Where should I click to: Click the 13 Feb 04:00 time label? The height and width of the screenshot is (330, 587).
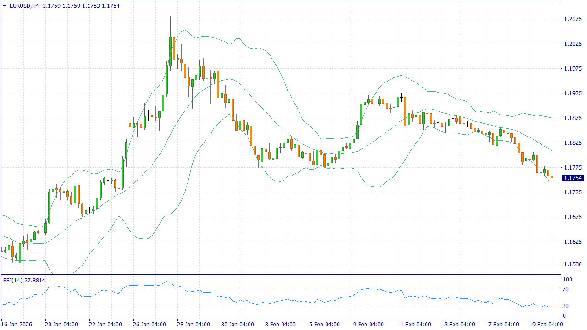(457, 324)
